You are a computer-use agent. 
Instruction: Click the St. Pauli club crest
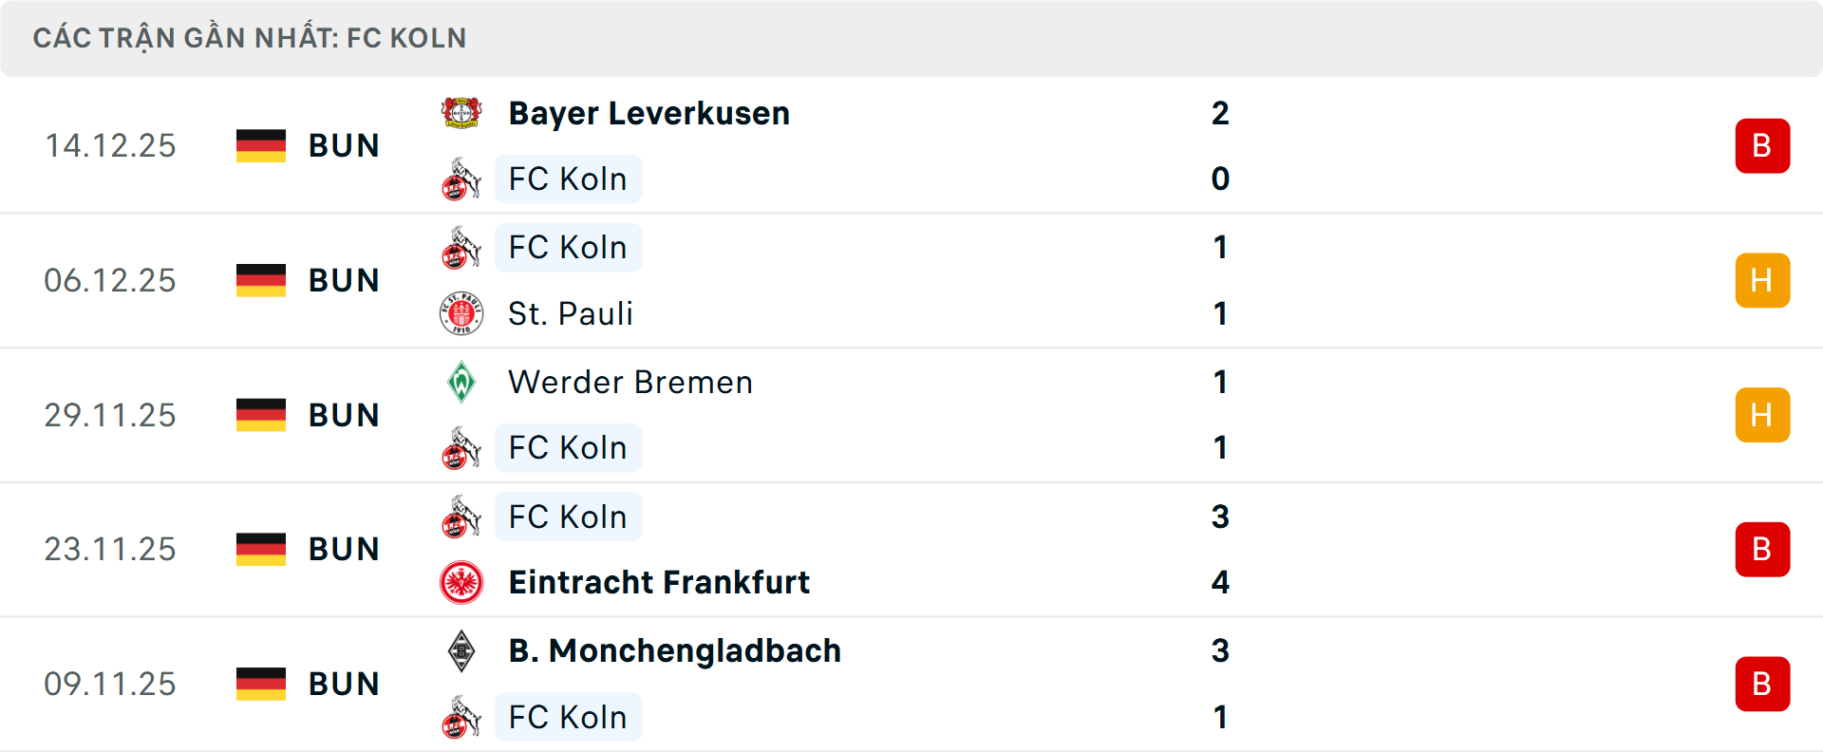pos(461,313)
